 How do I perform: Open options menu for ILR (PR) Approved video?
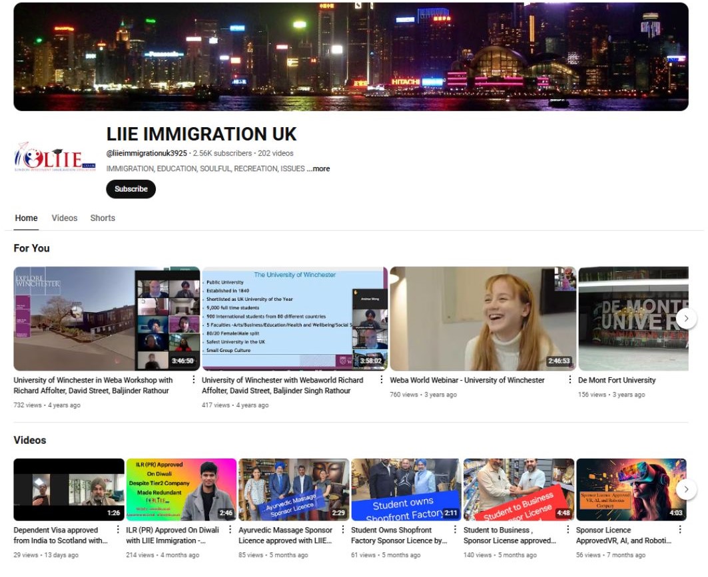(x=230, y=530)
